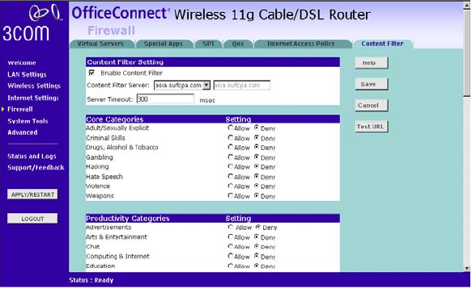
Task: Choose Deny for Gambling
Action: (x=257, y=157)
